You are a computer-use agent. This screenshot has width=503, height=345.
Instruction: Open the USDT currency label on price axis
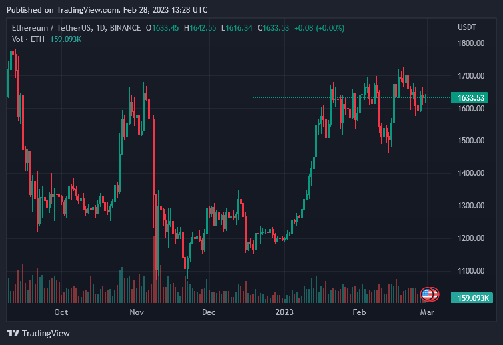click(466, 27)
